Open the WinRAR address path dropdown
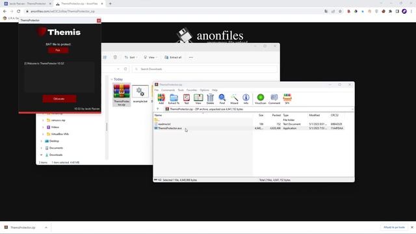416x234 pixels. point(352,109)
